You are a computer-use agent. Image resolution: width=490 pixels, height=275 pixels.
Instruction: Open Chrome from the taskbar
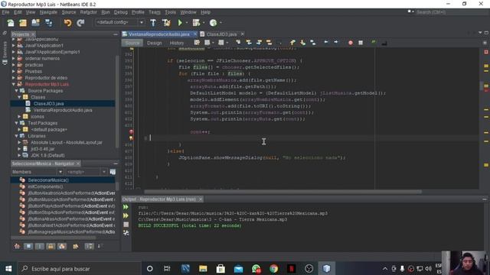(274, 268)
